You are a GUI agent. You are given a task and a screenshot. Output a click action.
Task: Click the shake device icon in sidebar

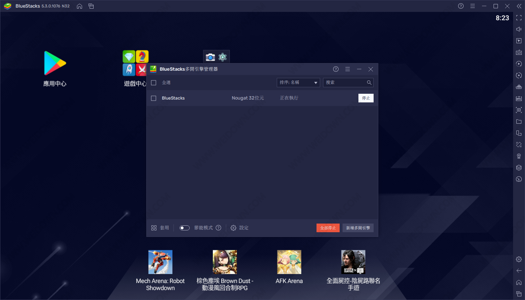click(x=519, y=145)
